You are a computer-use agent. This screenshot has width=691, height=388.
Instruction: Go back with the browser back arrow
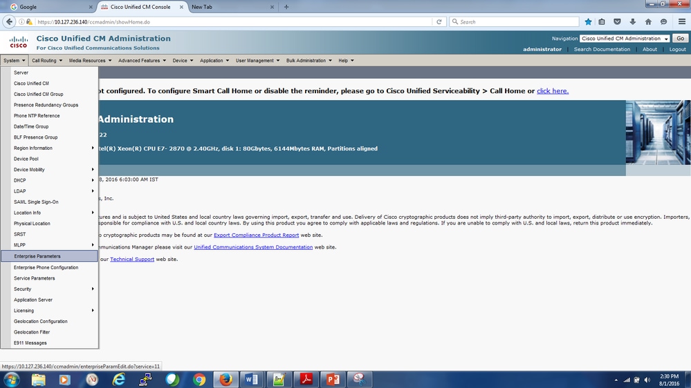pyautogui.click(x=9, y=21)
